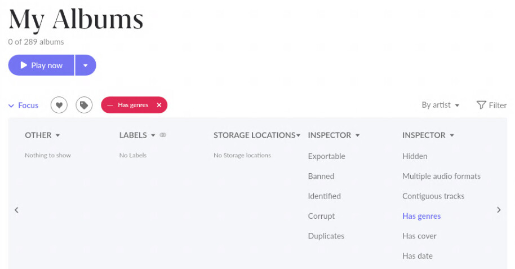
Task: Select Corrupt in the inspector list
Action: pos(321,216)
